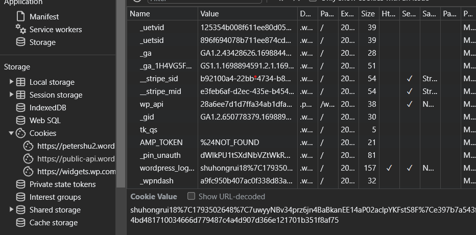Select the AMP_TOKEN cookie row
476x235 pixels.
tap(161, 143)
